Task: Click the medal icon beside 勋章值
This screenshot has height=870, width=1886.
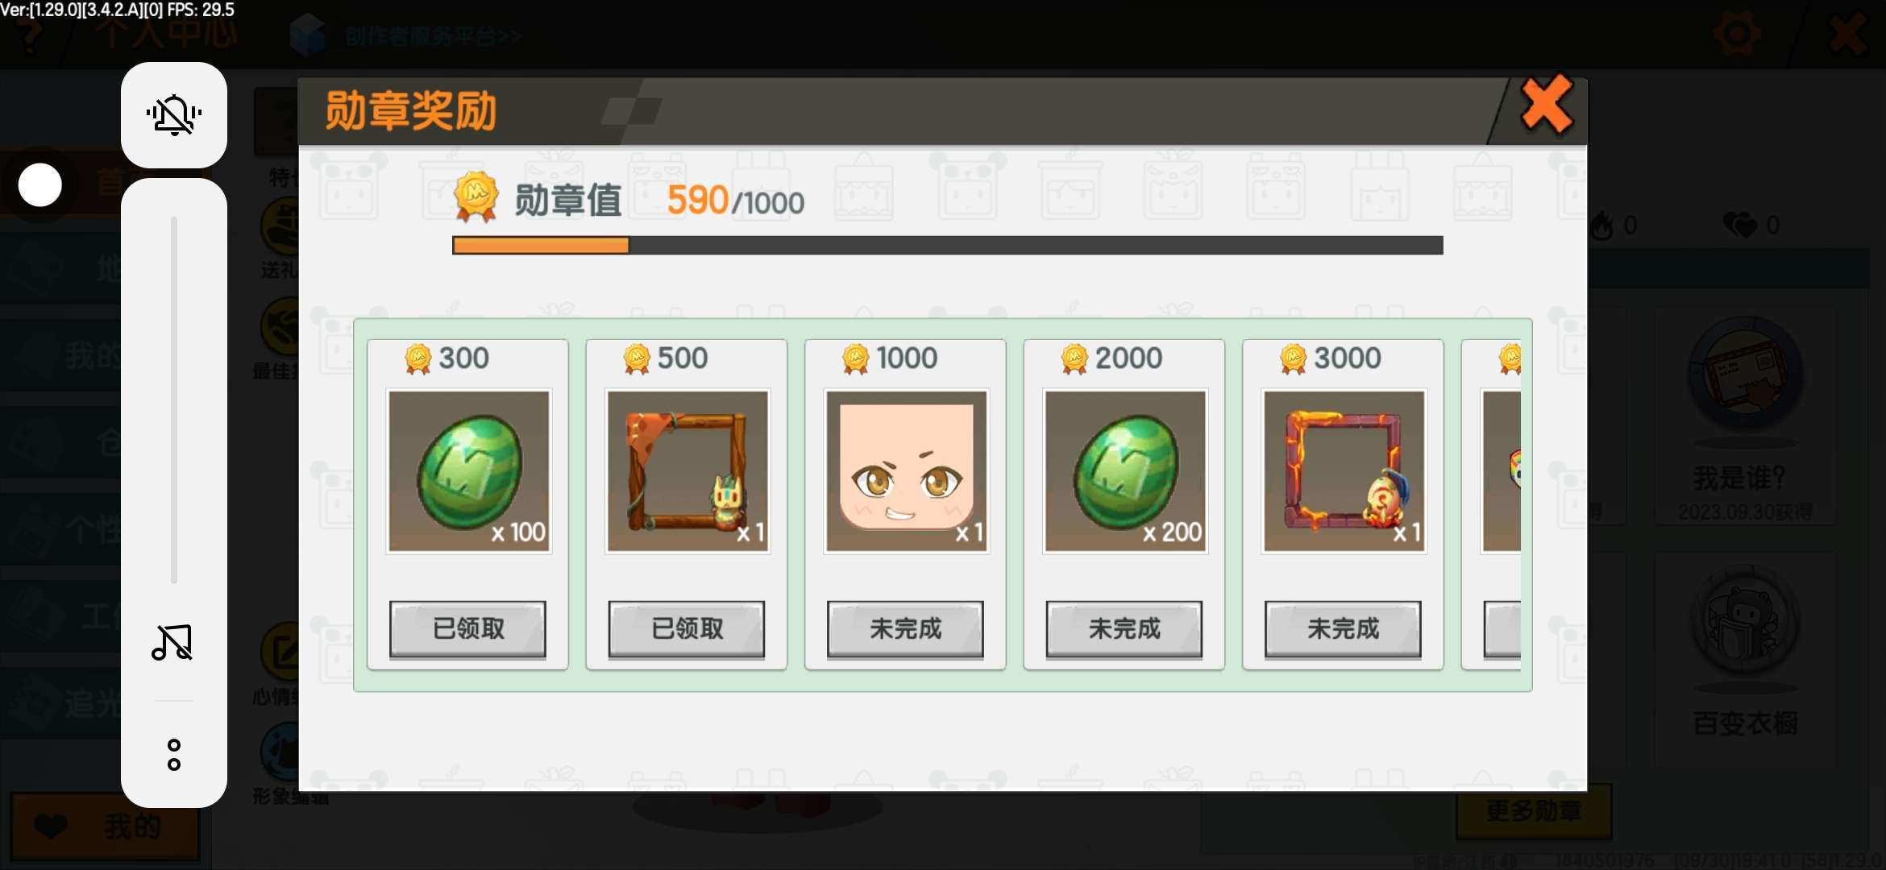Action: [476, 197]
